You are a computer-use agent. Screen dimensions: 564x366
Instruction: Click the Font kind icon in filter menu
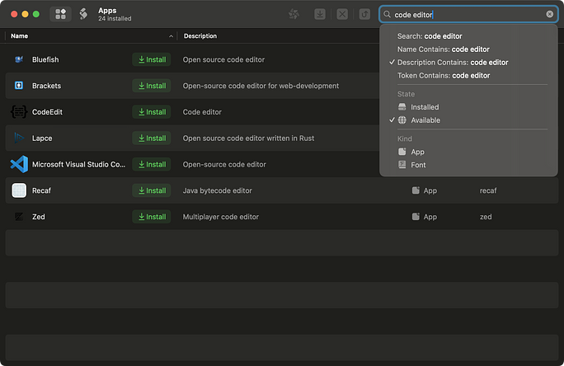click(402, 165)
